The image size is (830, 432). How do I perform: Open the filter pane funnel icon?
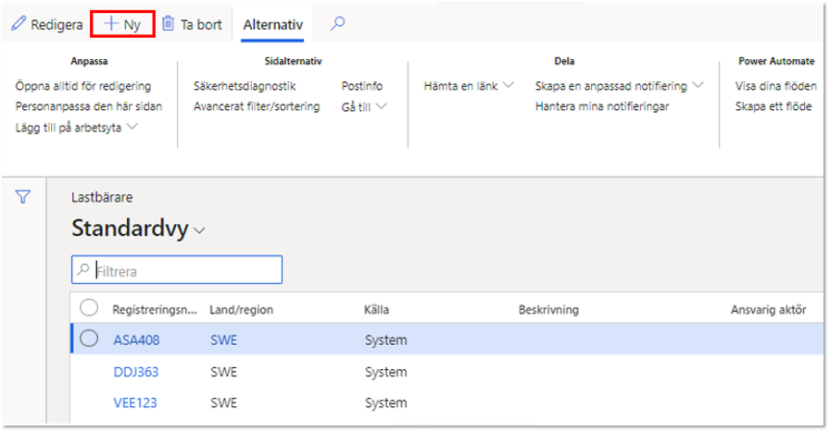(23, 197)
